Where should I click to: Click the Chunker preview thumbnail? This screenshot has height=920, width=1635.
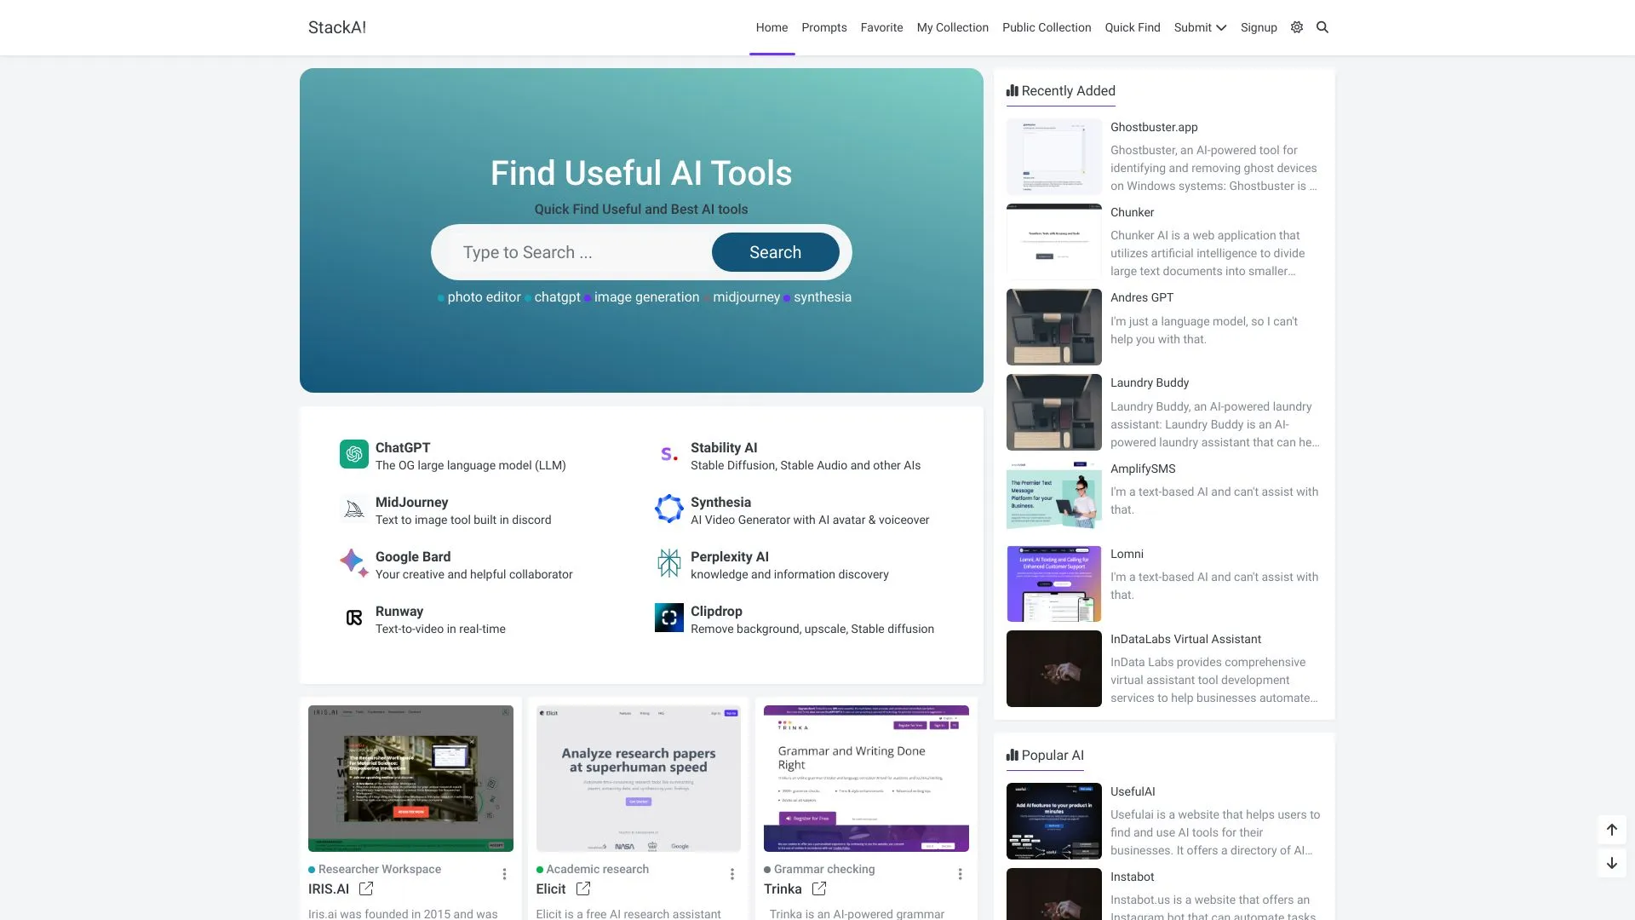tap(1053, 242)
